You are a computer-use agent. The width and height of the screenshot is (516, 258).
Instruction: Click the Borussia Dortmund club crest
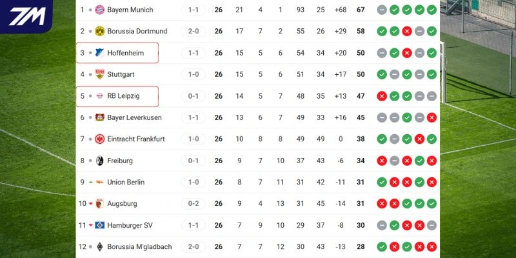click(x=99, y=31)
